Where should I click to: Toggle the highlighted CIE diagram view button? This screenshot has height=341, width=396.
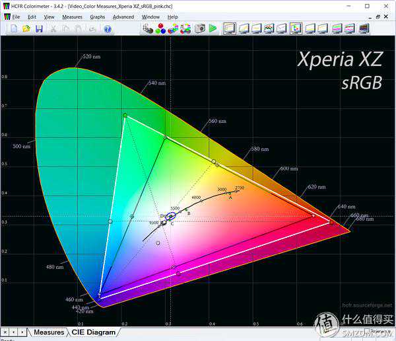296,29
